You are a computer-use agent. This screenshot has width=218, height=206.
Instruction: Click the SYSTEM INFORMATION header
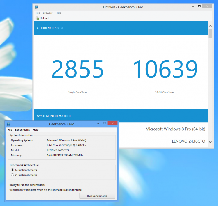[54, 116]
